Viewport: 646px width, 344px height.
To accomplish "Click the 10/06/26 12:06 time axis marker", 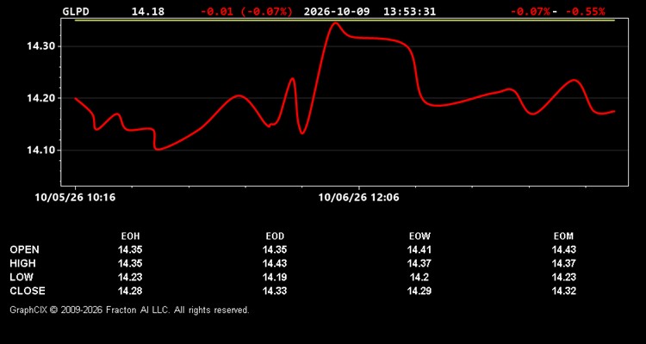I will (x=358, y=198).
